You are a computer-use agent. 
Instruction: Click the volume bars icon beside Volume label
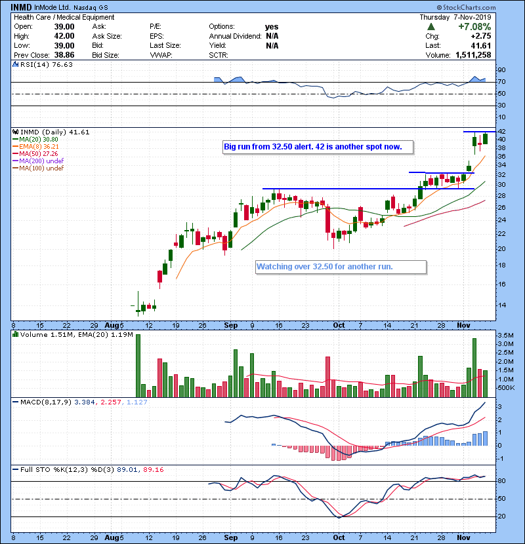[15, 334]
